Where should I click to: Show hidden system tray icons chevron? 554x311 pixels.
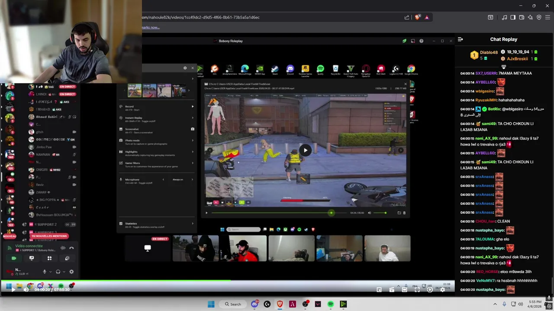tap(495, 304)
